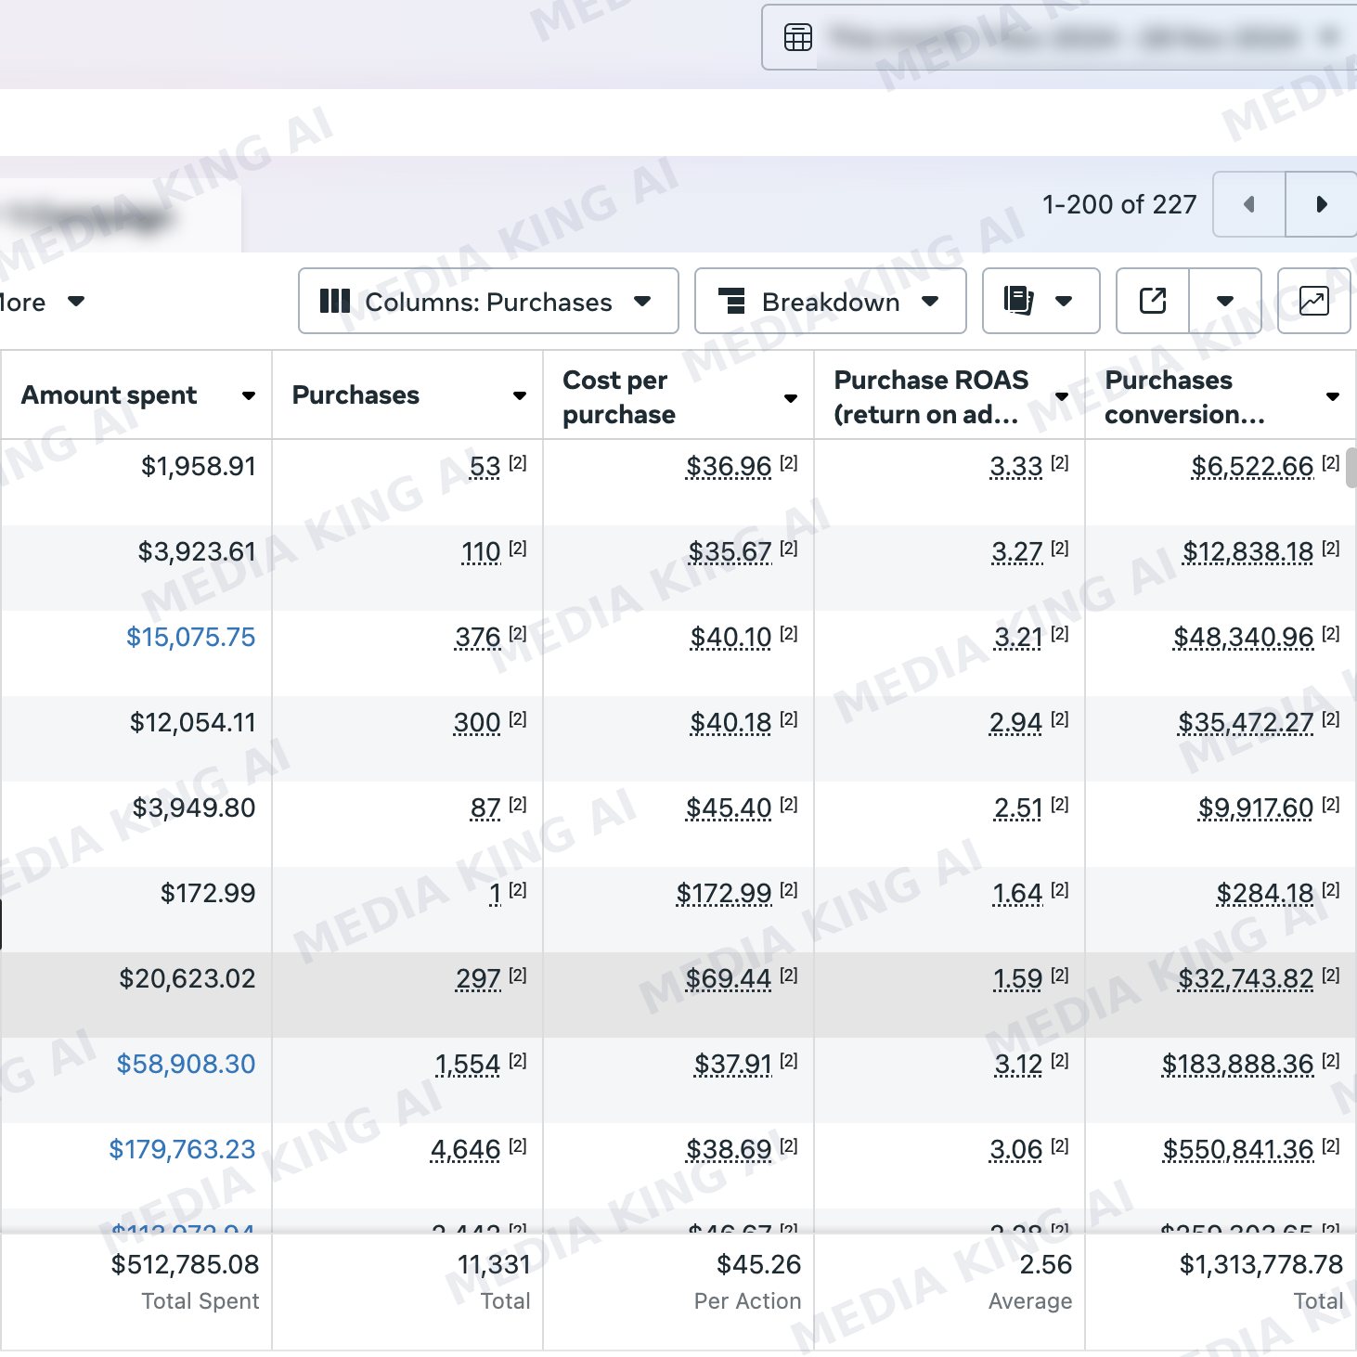This screenshot has width=1357, height=1357.
Task: Click the $172.99 cost per purchase cell
Action: pyautogui.click(x=724, y=894)
